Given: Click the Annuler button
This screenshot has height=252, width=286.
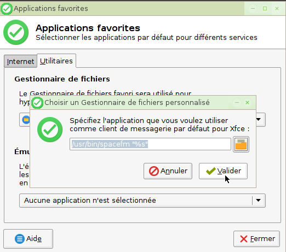Looking at the screenshot, I should [168, 171].
